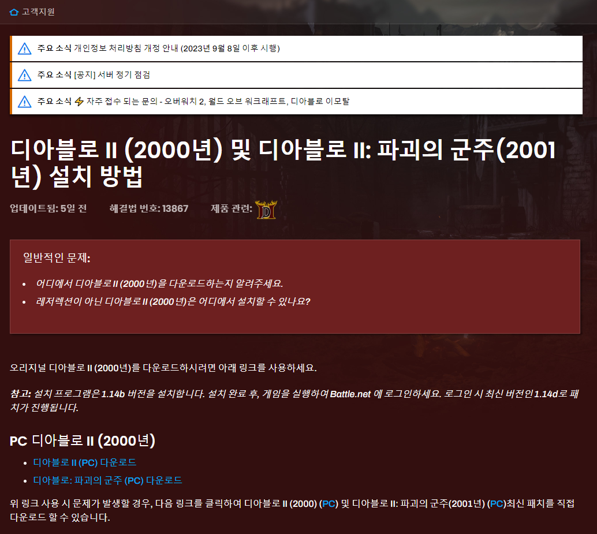Click the text 업데이트됨: 5일 전
The image size is (597, 534).
(x=48, y=208)
